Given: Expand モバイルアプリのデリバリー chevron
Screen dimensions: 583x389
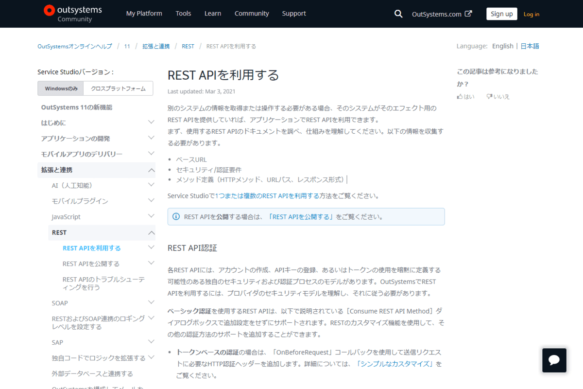Looking at the screenshot, I should [151, 154].
